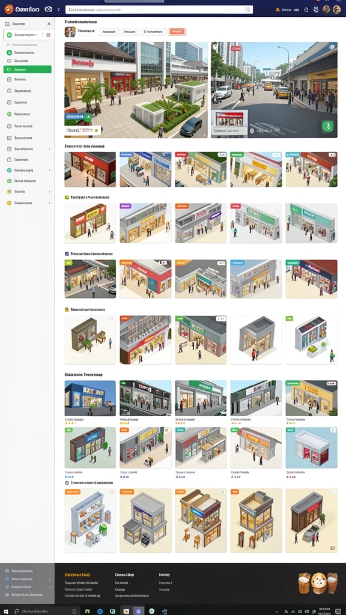The height and width of the screenshot is (615, 346).
Task: Click the green round button on the street image
Action: [x=327, y=126]
